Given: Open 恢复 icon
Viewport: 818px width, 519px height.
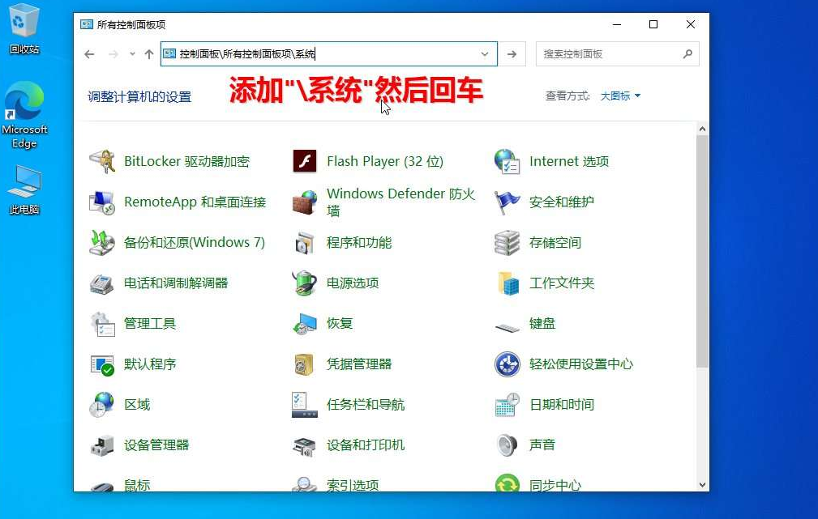Looking at the screenshot, I should [x=305, y=324].
